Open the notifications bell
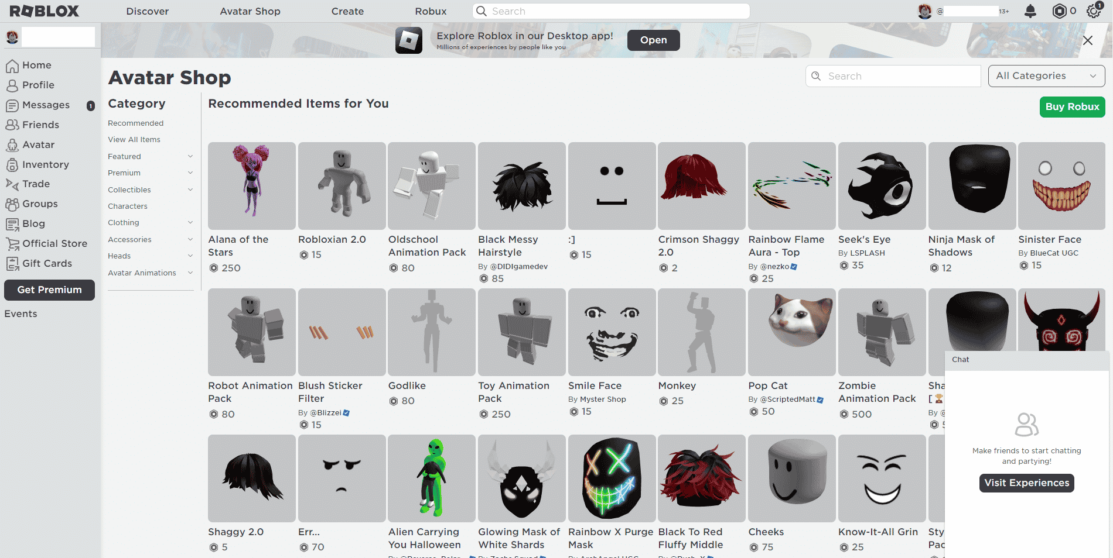This screenshot has width=1113, height=558. click(1030, 11)
